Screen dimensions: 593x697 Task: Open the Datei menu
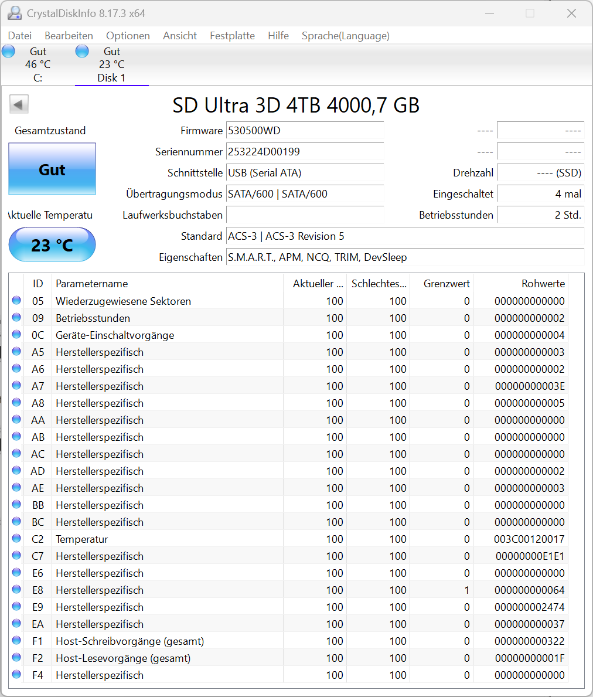[20, 36]
